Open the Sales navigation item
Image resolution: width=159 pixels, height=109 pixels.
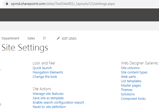[x=31, y=38]
